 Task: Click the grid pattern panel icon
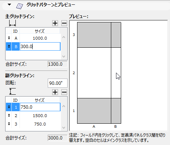[19, 6]
